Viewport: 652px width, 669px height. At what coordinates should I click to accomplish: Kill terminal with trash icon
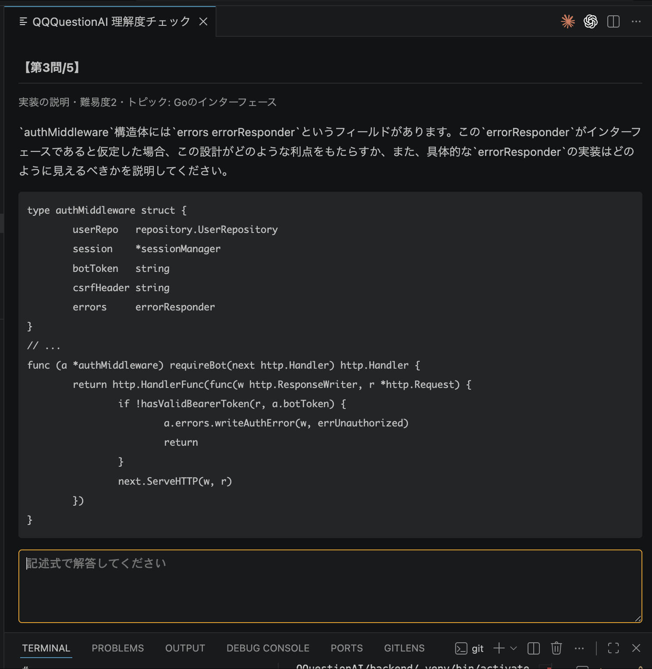click(556, 648)
